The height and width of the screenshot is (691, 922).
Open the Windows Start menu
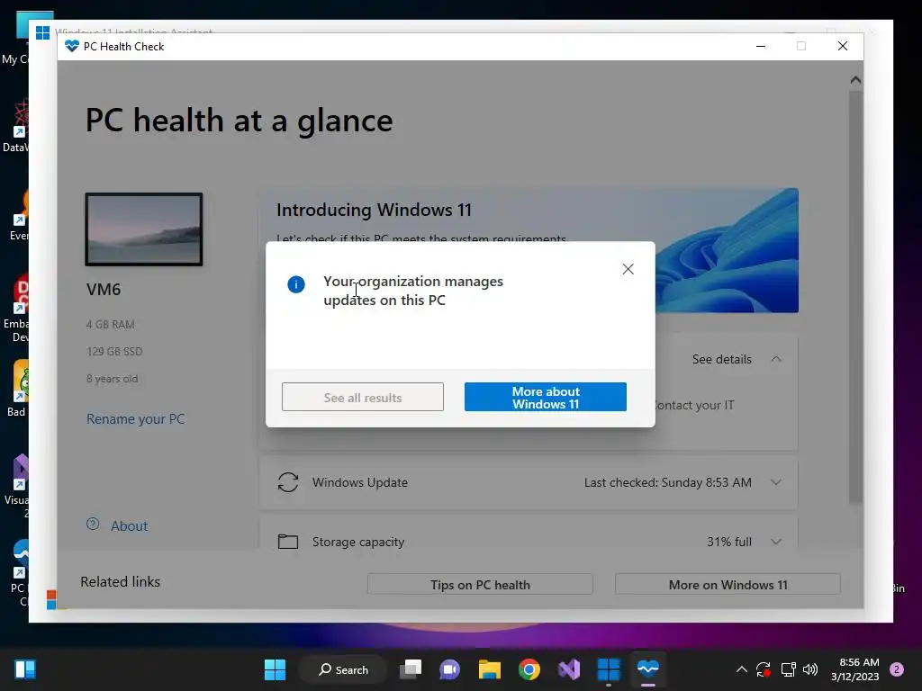[x=275, y=669]
